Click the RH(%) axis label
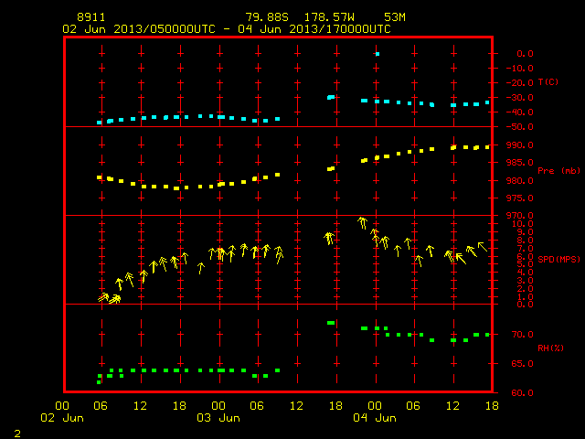 [x=550, y=348]
